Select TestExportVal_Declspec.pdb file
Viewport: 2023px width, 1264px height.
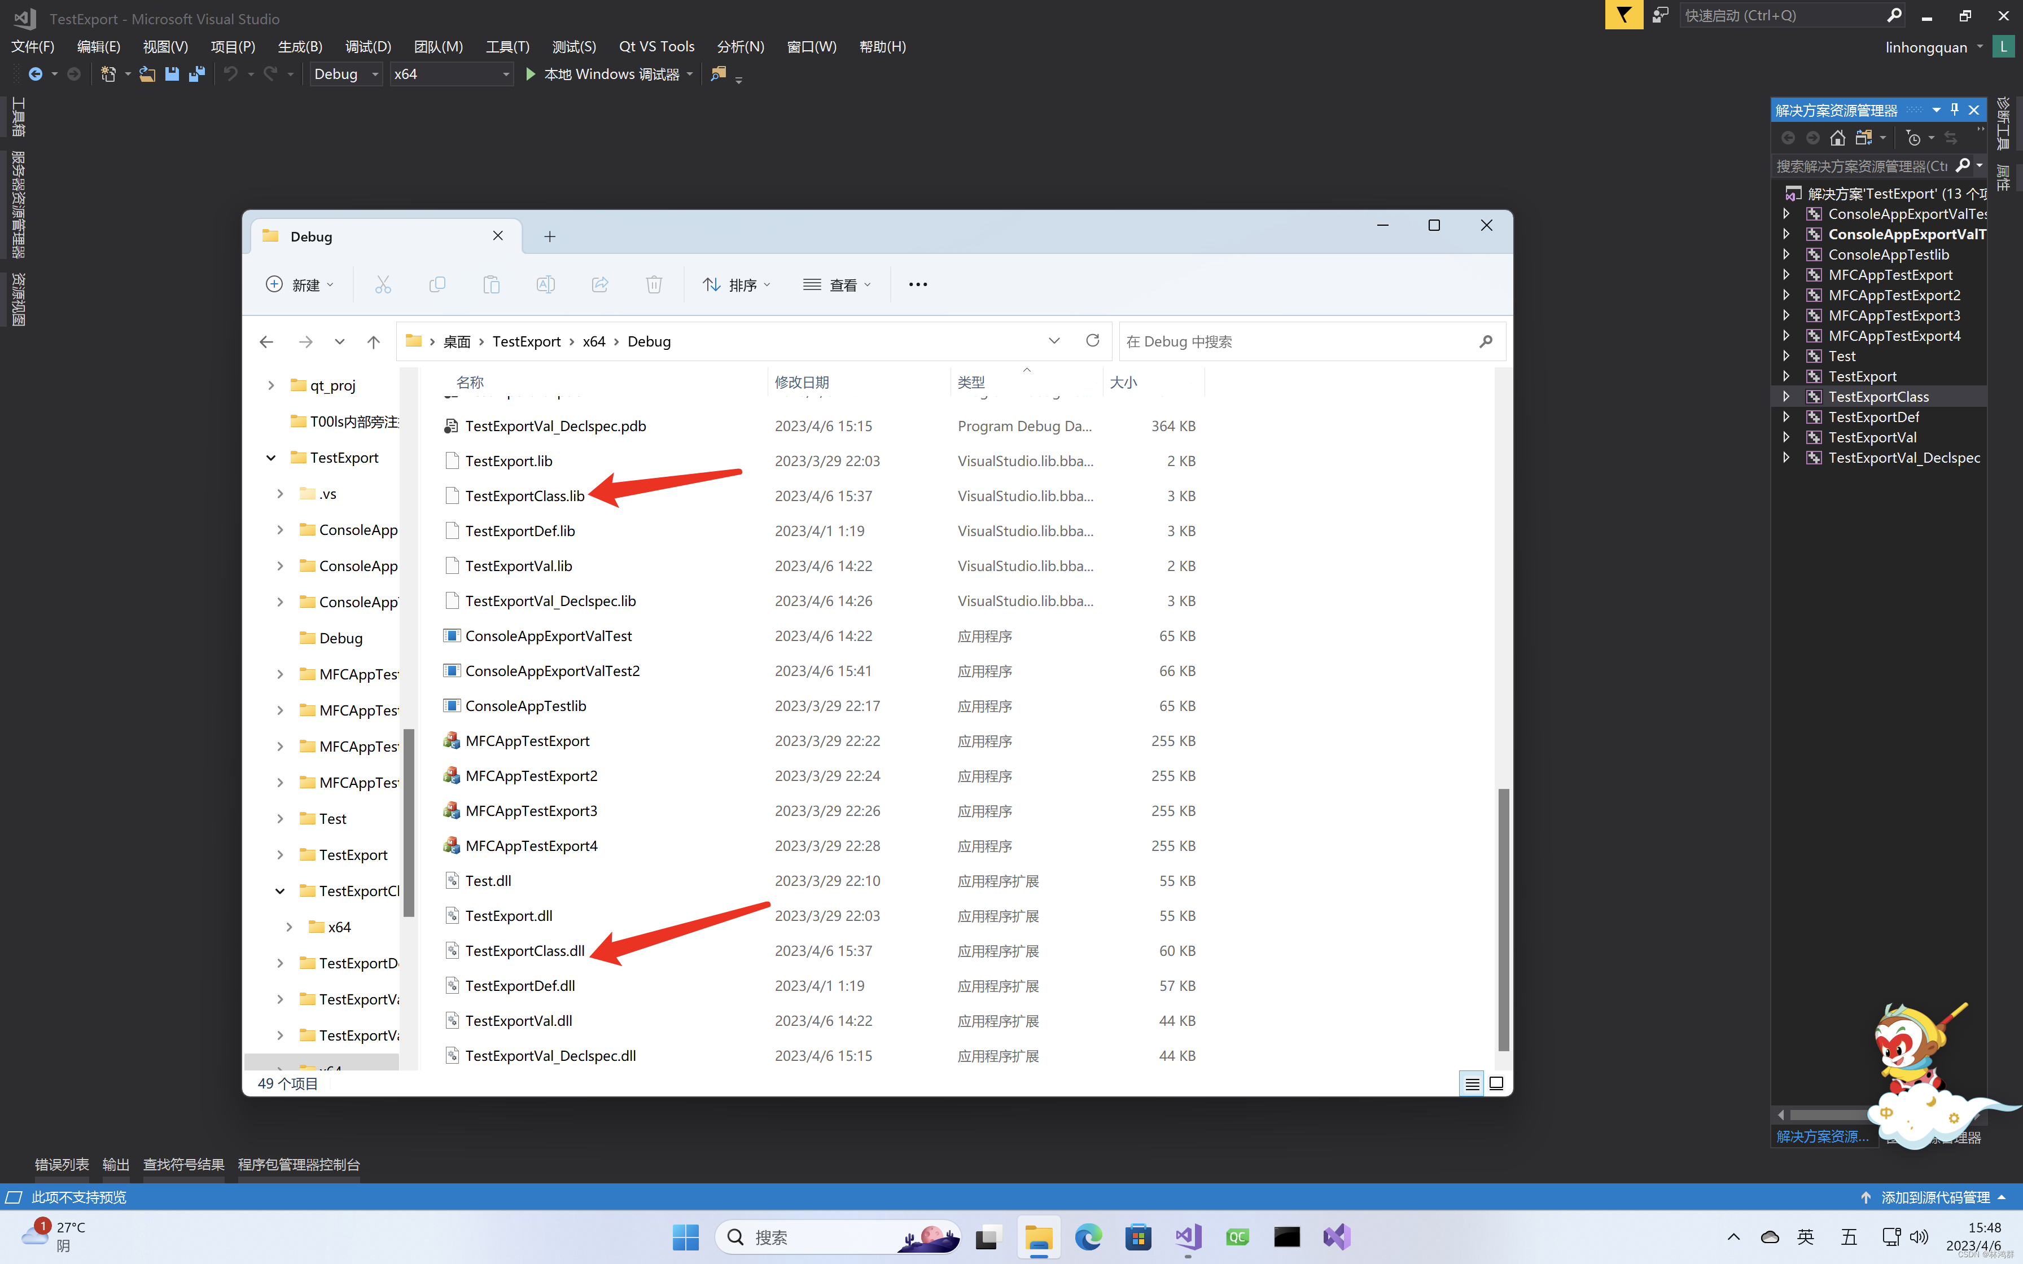[x=555, y=425]
